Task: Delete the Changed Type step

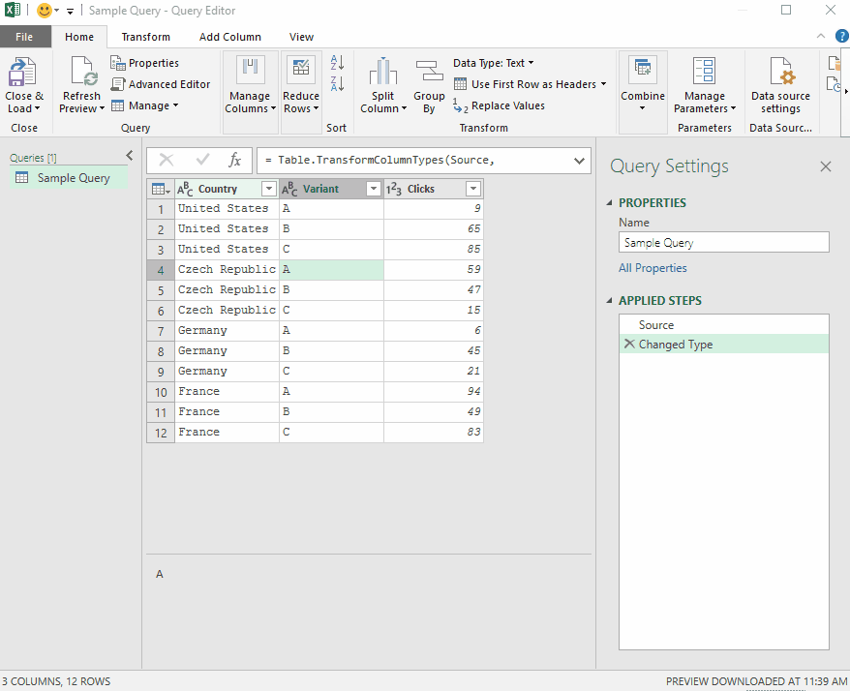Action: 628,344
